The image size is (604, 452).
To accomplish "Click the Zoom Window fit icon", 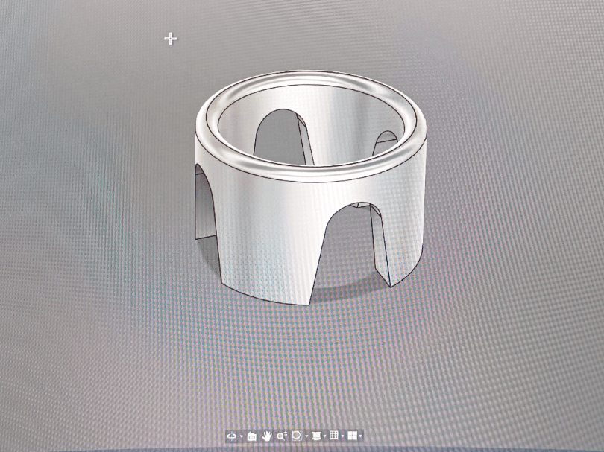I will (x=297, y=436).
